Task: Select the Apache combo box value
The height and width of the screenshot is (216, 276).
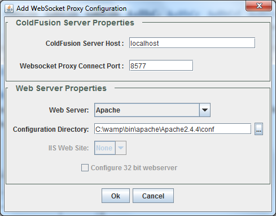Action: pos(147,110)
